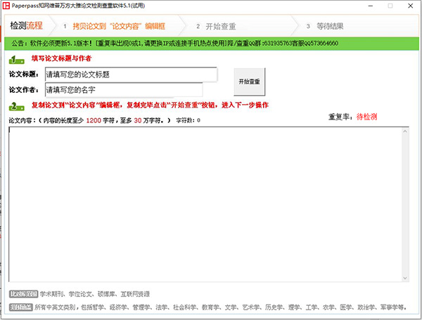Image resolution: width=422 pixels, height=320 pixels.
Task: Click the 学术期刊、学位论文 database list text
Action: point(95,294)
